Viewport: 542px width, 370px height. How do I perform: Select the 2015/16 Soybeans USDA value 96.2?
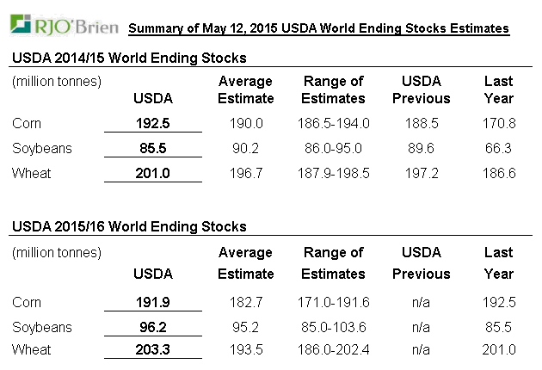click(153, 328)
